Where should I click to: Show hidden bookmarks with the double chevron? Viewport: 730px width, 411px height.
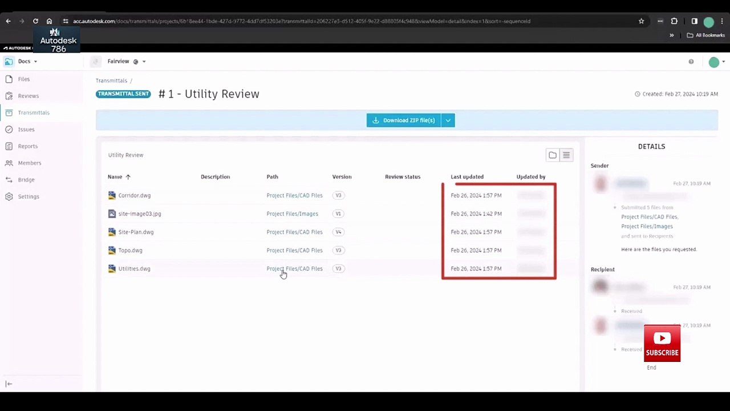(x=672, y=35)
